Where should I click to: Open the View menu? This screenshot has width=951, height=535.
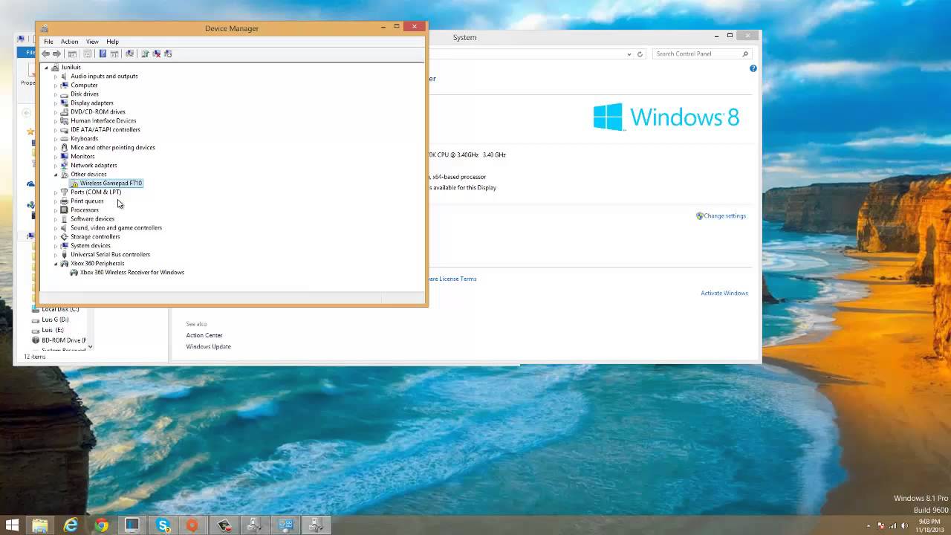tap(92, 42)
